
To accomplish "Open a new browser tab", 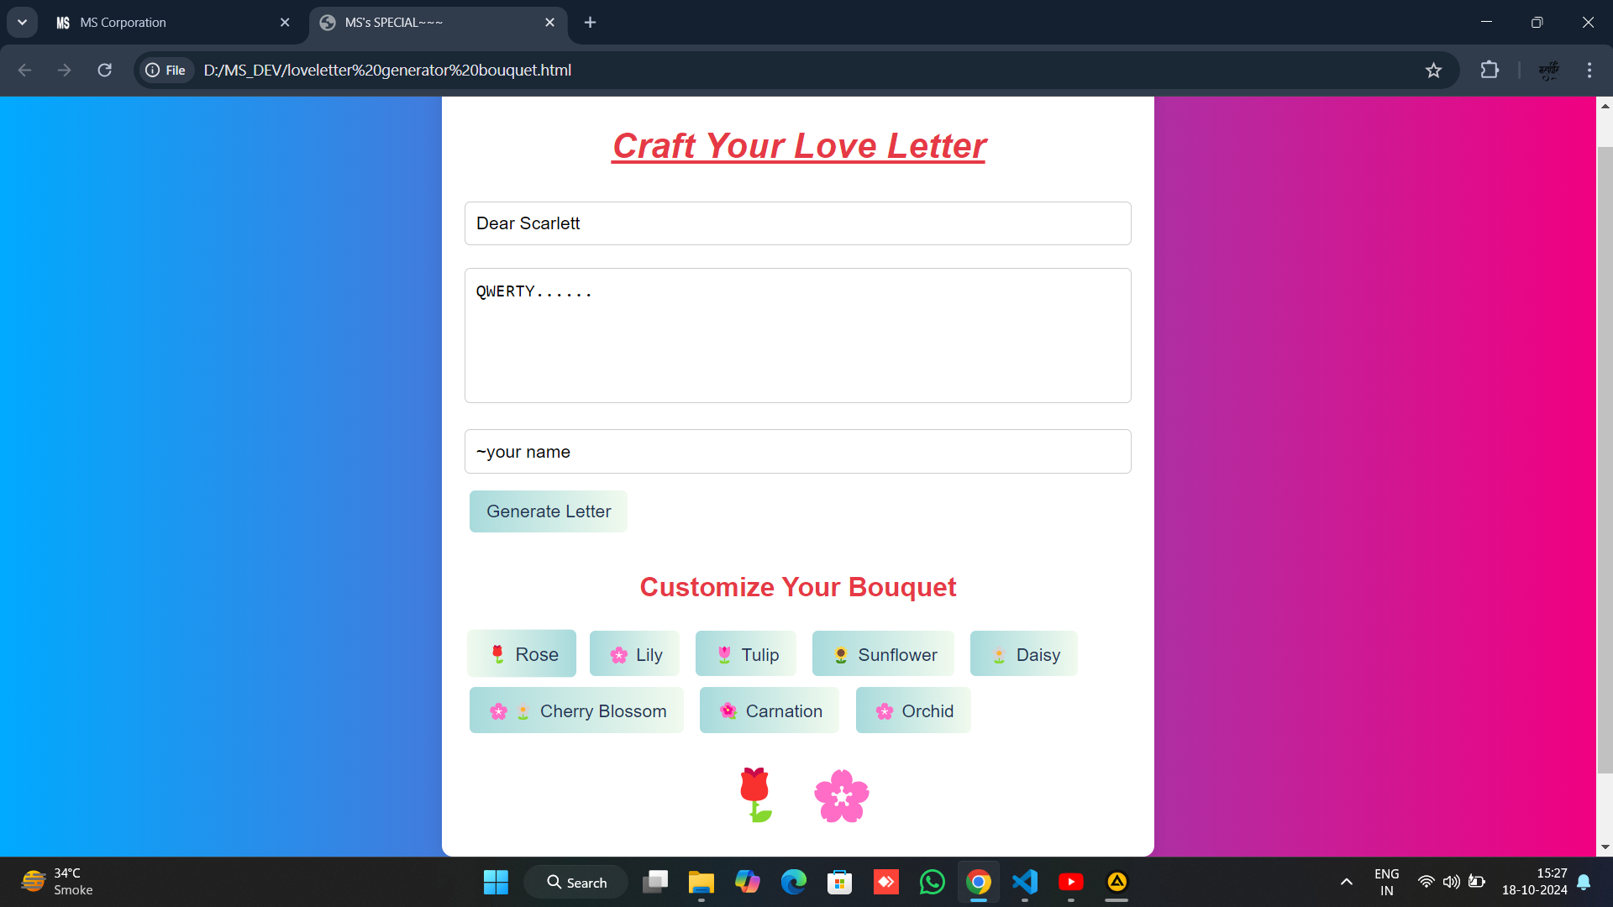I will click(x=590, y=23).
